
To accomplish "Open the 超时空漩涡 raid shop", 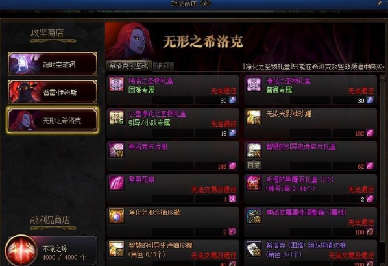I will pyautogui.click(x=53, y=64).
